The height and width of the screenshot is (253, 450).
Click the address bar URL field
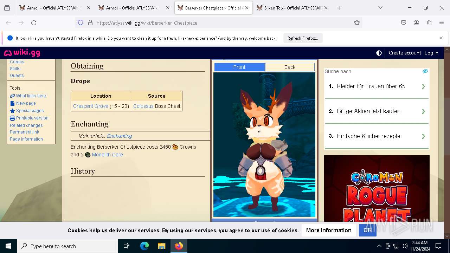coord(218,23)
